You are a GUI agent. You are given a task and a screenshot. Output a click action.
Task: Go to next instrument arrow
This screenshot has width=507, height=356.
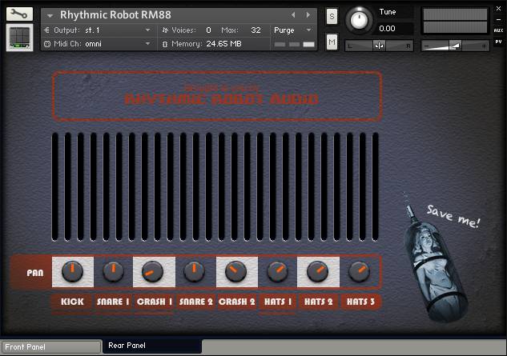tap(308, 15)
